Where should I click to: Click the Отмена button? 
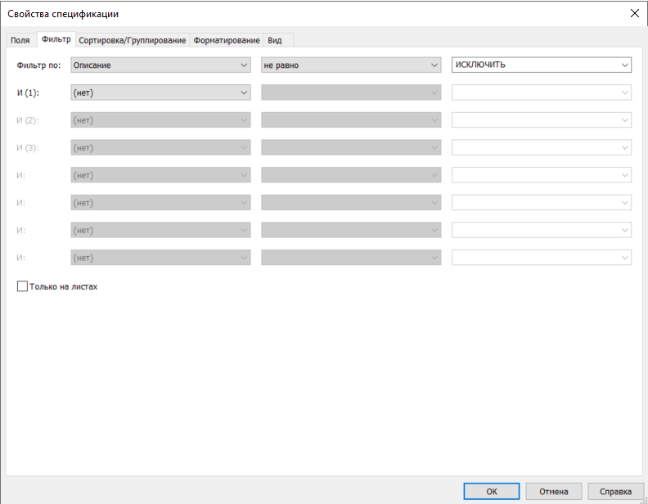pyautogui.click(x=553, y=491)
